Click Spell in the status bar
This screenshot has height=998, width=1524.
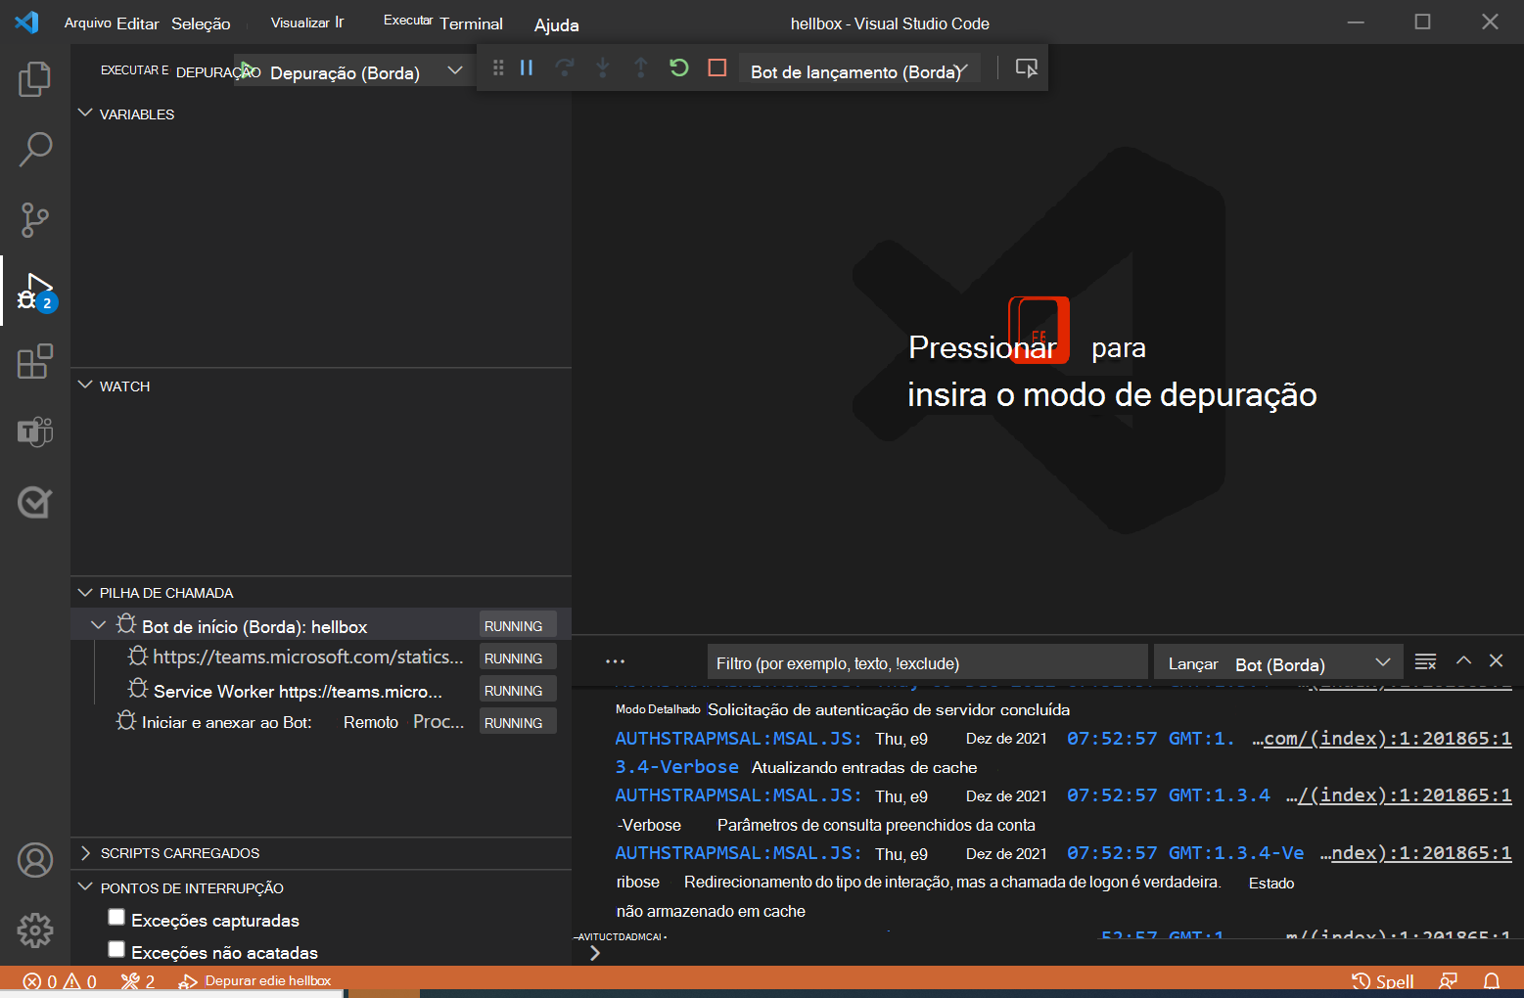(1383, 981)
